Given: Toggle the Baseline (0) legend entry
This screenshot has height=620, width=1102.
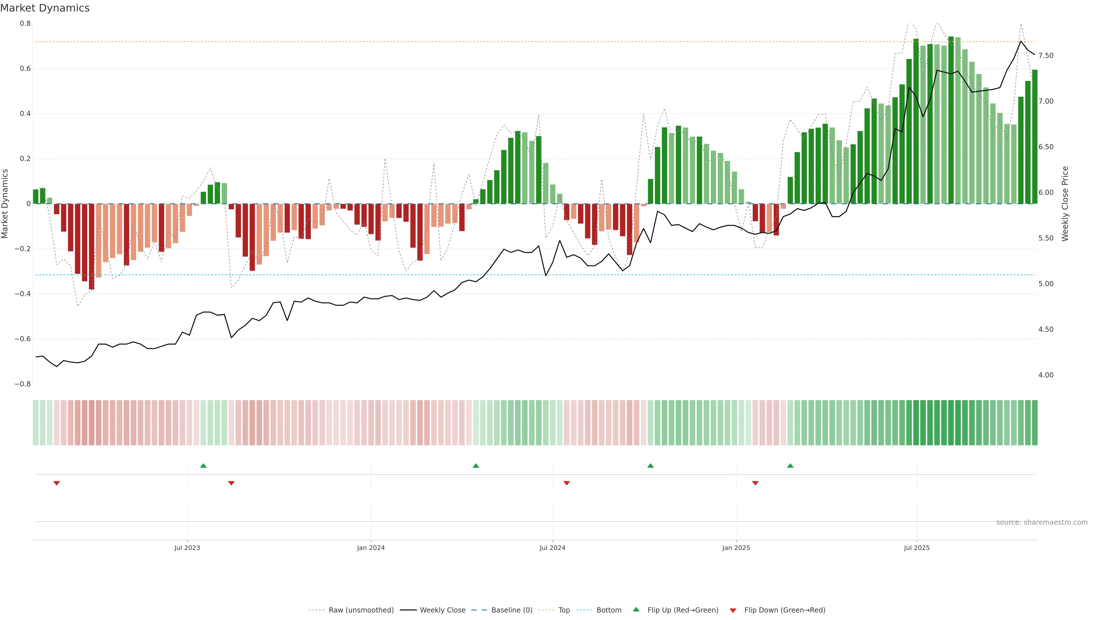Looking at the screenshot, I should [512, 610].
